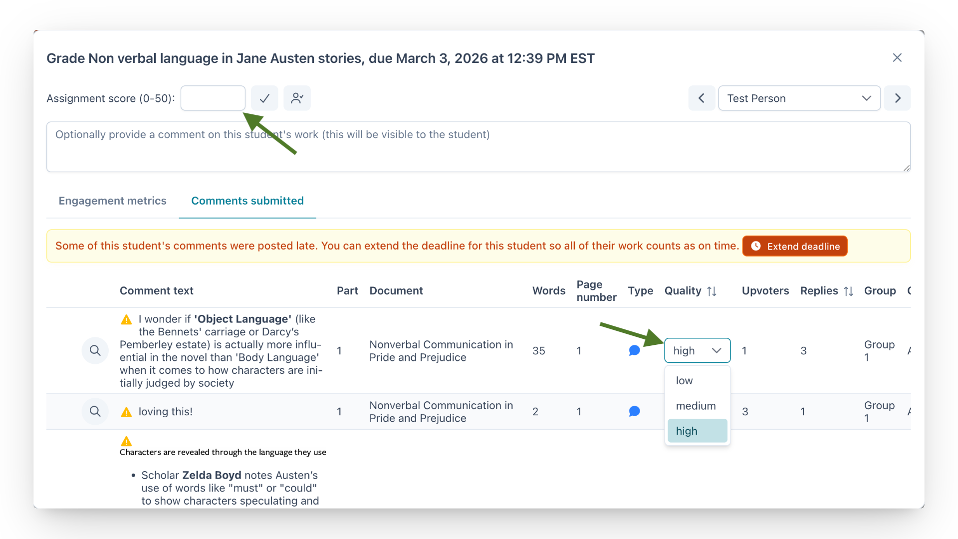Click the Page number column header
The width and height of the screenshot is (958, 539).
coord(596,291)
